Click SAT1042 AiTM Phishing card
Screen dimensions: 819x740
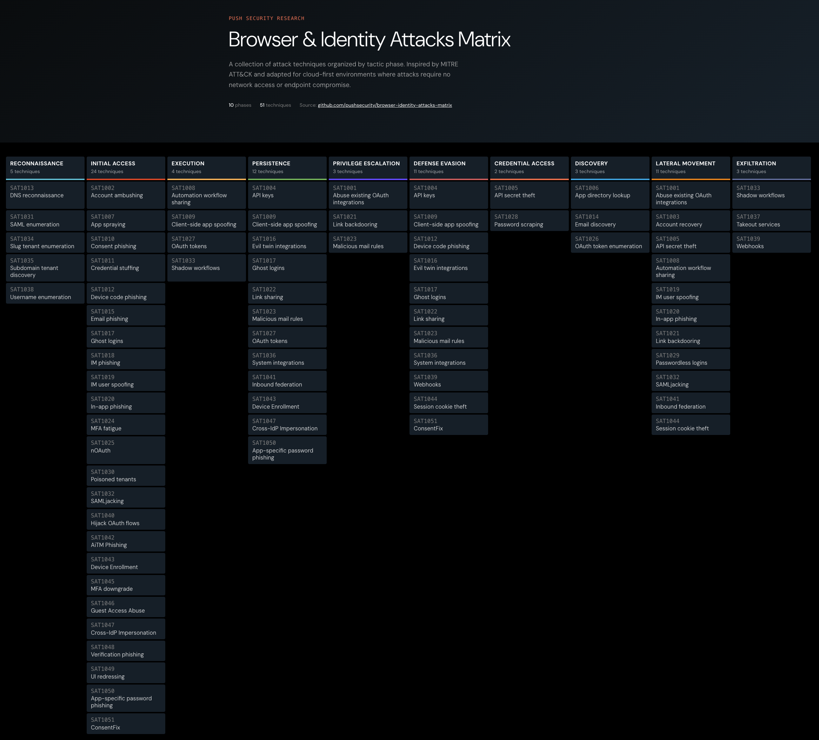click(126, 541)
